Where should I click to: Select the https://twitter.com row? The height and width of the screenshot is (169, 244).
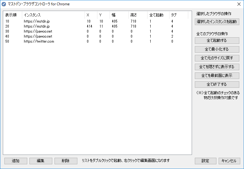[x=96, y=41]
